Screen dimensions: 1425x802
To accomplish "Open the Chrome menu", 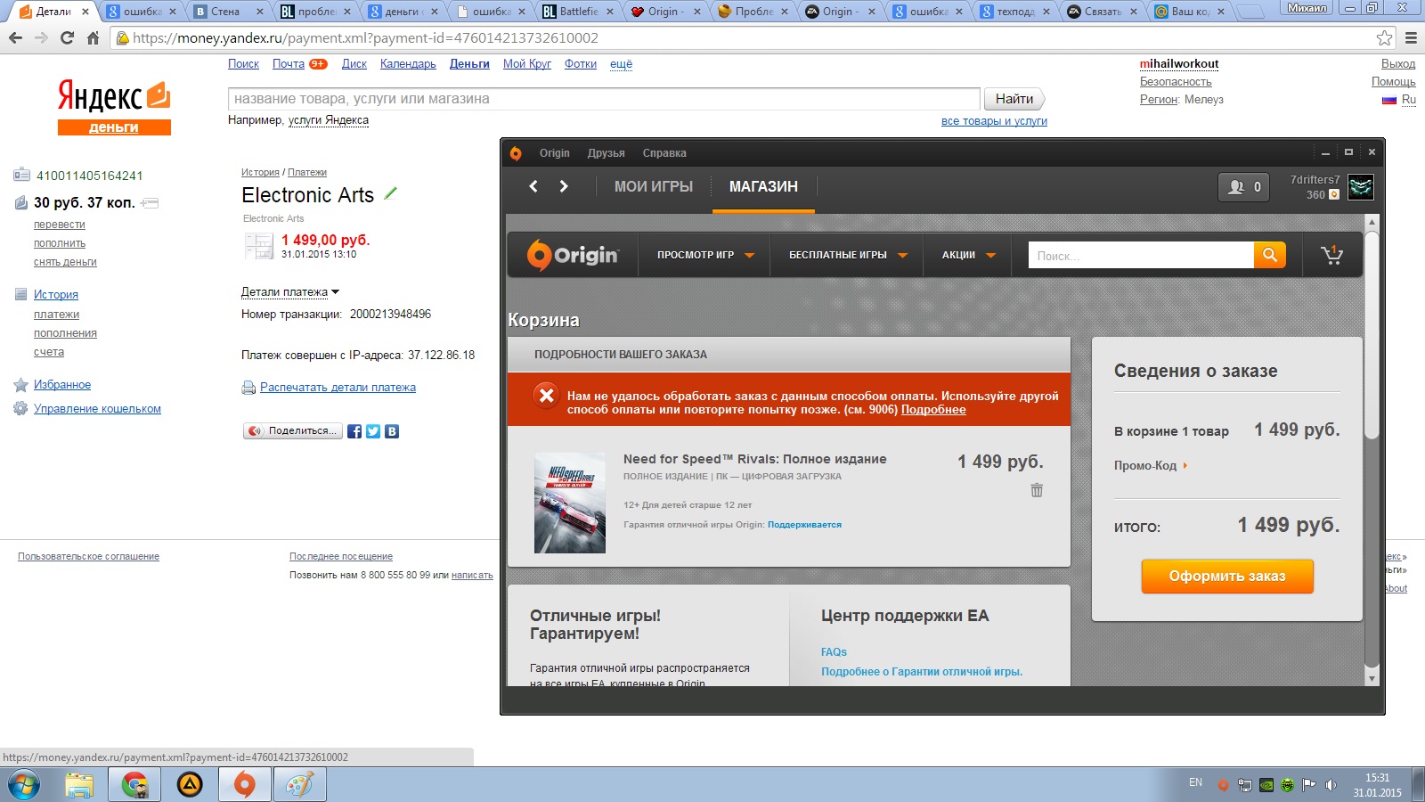I will (1411, 38).
